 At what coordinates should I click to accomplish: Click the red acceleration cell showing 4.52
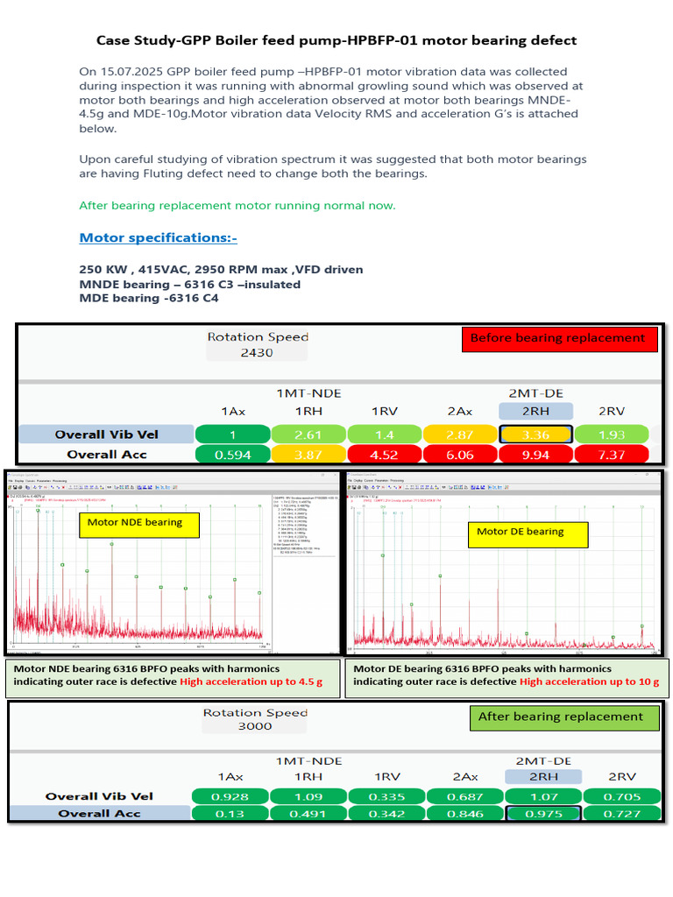[384, 455]
